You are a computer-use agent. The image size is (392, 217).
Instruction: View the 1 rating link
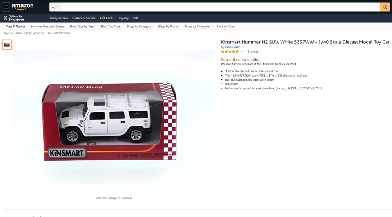pyautogui.click(x=252, y=52)
